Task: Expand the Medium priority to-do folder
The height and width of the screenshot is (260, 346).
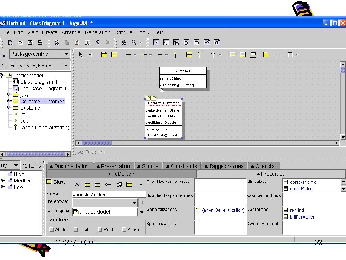Action: tap(3, 181)
